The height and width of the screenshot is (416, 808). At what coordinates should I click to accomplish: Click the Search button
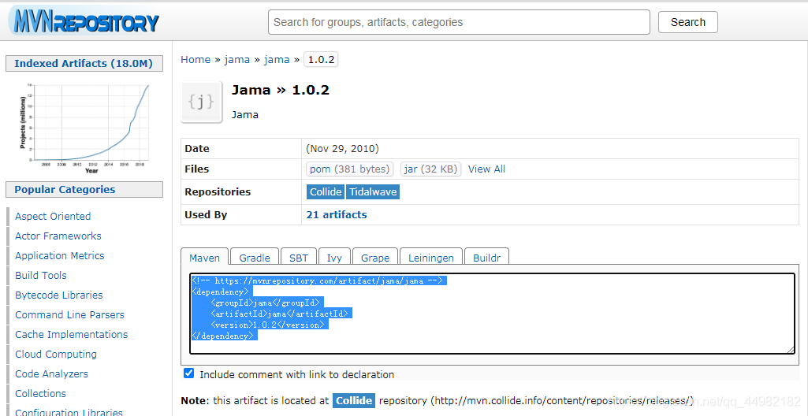pyautogui.click(x=688, y=22)
